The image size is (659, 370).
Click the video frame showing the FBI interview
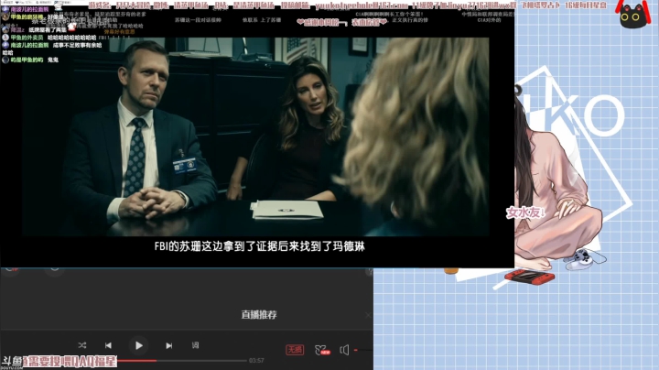[x=255, y=136]
